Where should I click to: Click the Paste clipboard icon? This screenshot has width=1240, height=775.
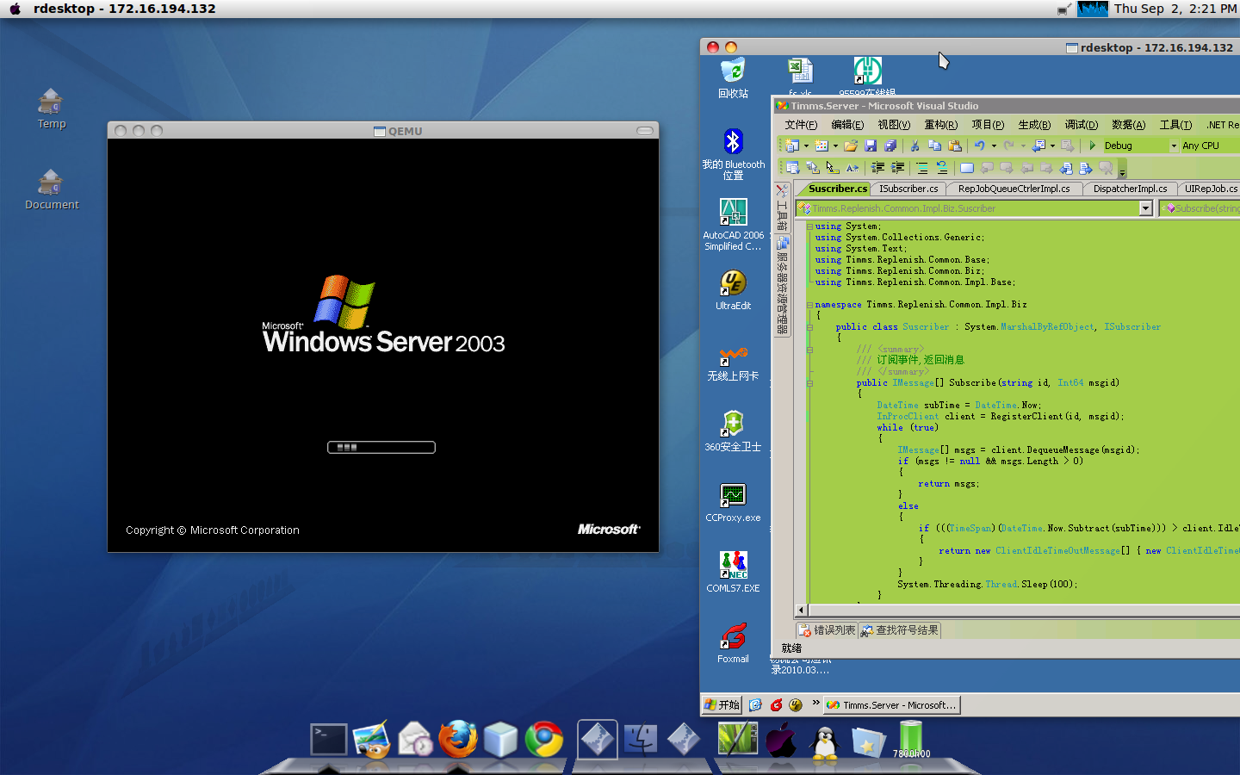point(954,146)
